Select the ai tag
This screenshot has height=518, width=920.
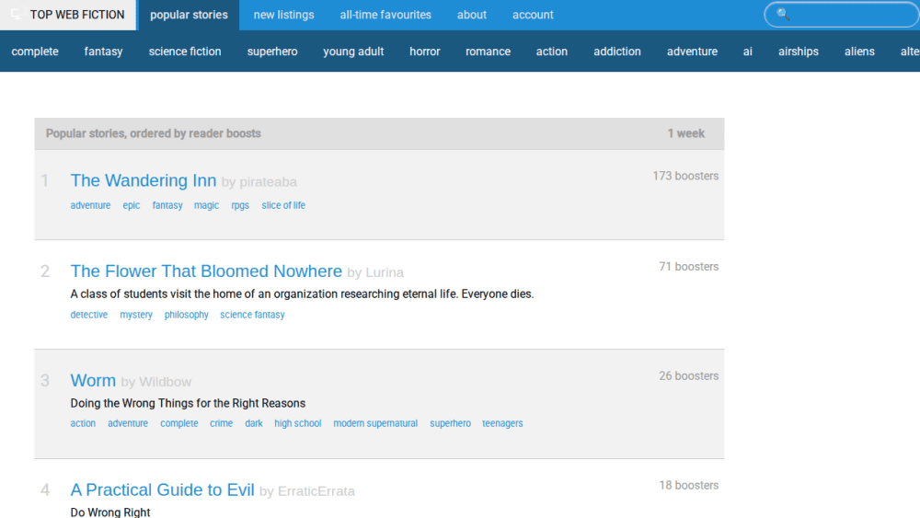pyautogui.click(x=747, y=52)
